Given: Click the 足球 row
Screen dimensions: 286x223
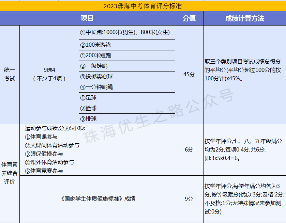Looking at the screenshot, I should pos(127,98).
